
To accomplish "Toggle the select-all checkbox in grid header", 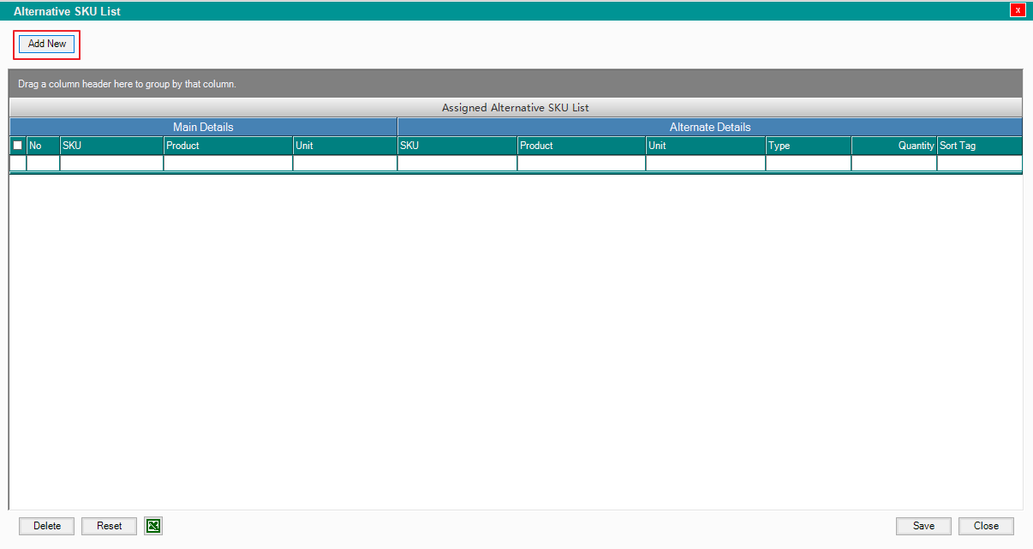I will (x=17, y=146).
